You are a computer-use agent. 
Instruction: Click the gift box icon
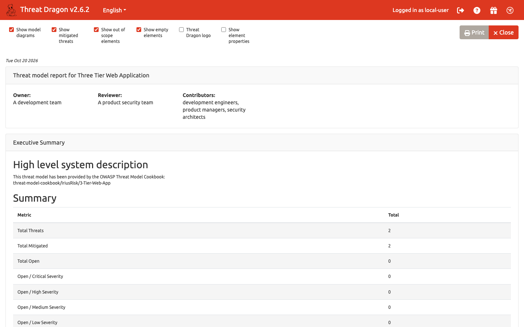coord(493,10)
